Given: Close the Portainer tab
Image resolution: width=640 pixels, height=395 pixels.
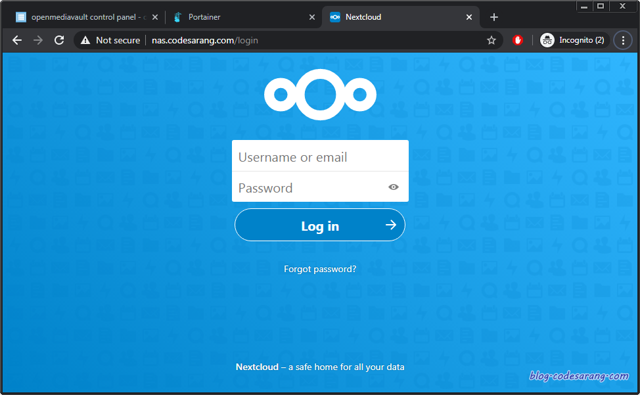Looking at the screenshot, I should pos(312,17).
